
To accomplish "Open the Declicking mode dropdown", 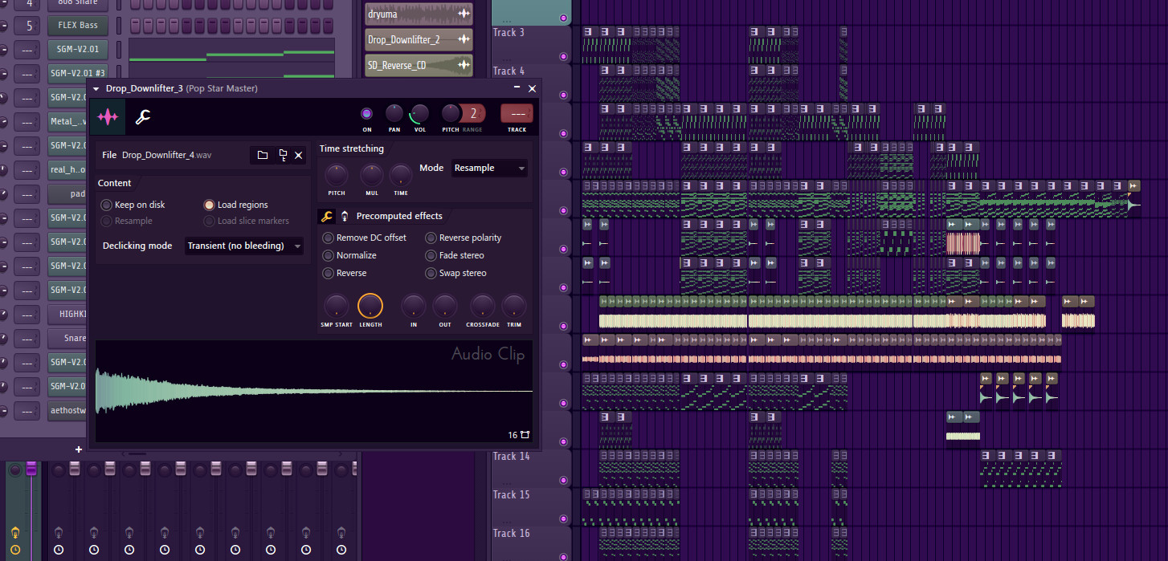I will 244,246.
